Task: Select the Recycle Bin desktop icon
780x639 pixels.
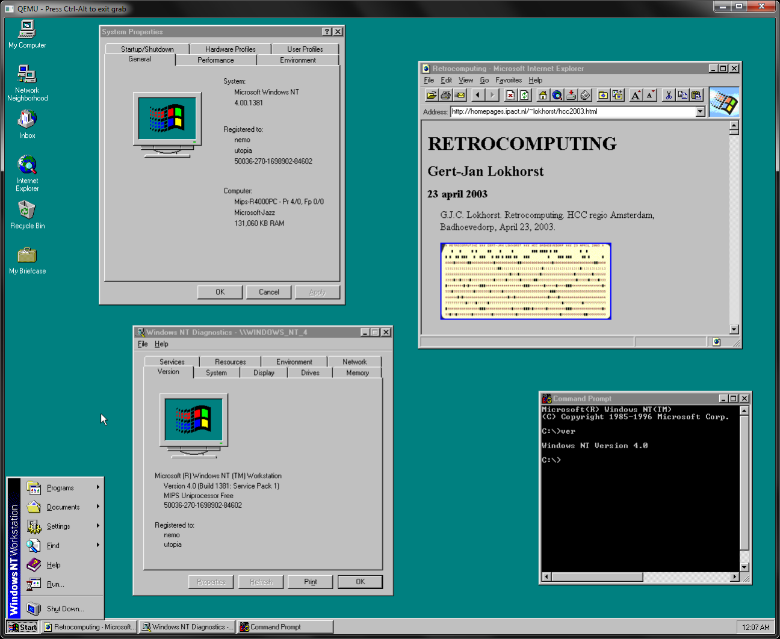Action: [x=27, y=215]
